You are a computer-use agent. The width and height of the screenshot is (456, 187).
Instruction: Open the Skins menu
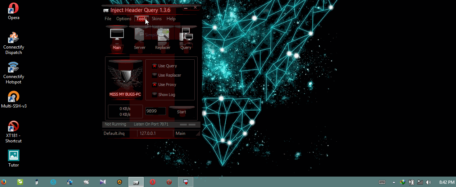coord(157,19)
